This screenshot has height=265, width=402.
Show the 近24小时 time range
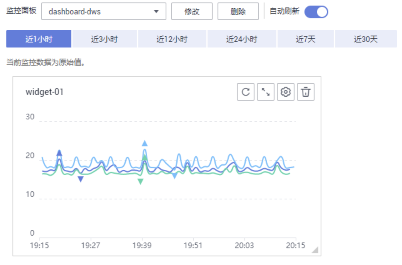click(242, 39)
